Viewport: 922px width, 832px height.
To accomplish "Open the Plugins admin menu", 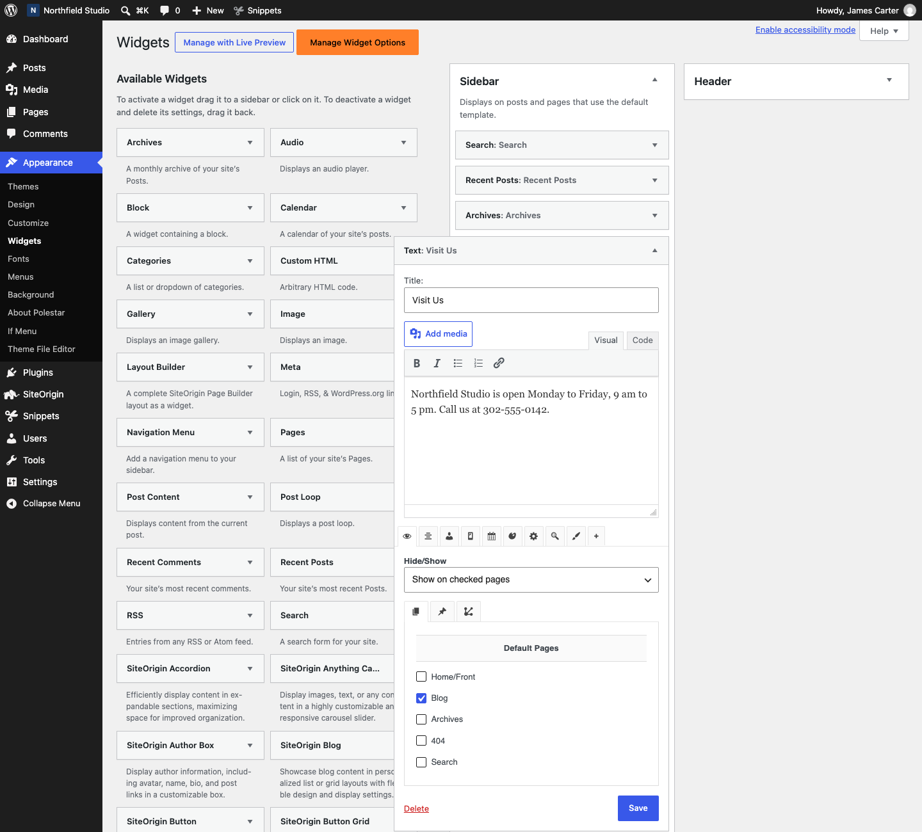I will (x=51, y=372).
